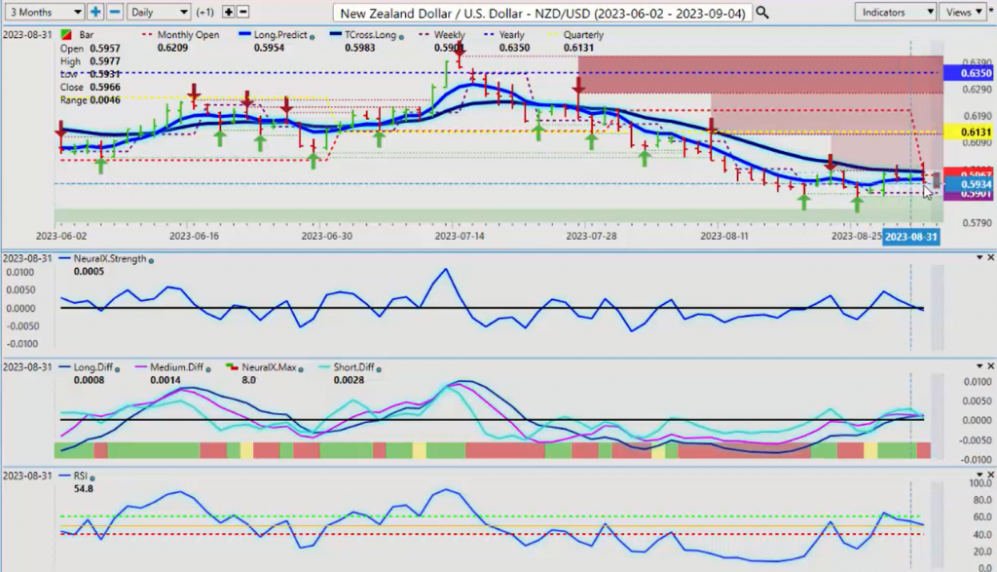Click the black plus bar-offset button
This screenshot has height=572, width=997.
tap(228, 12)
